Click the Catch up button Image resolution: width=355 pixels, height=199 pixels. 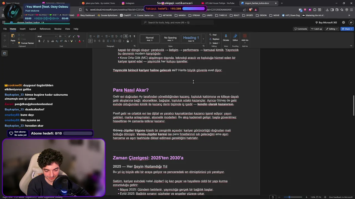tap(316, 29)
